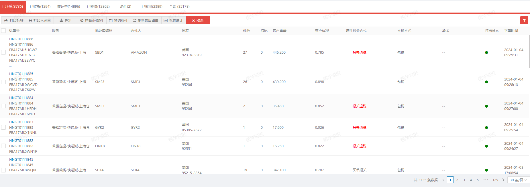Open waybill link HNGT0111885
Viewport: 530px width, 187px height.
pyautogui.click(x=21, y=74)
